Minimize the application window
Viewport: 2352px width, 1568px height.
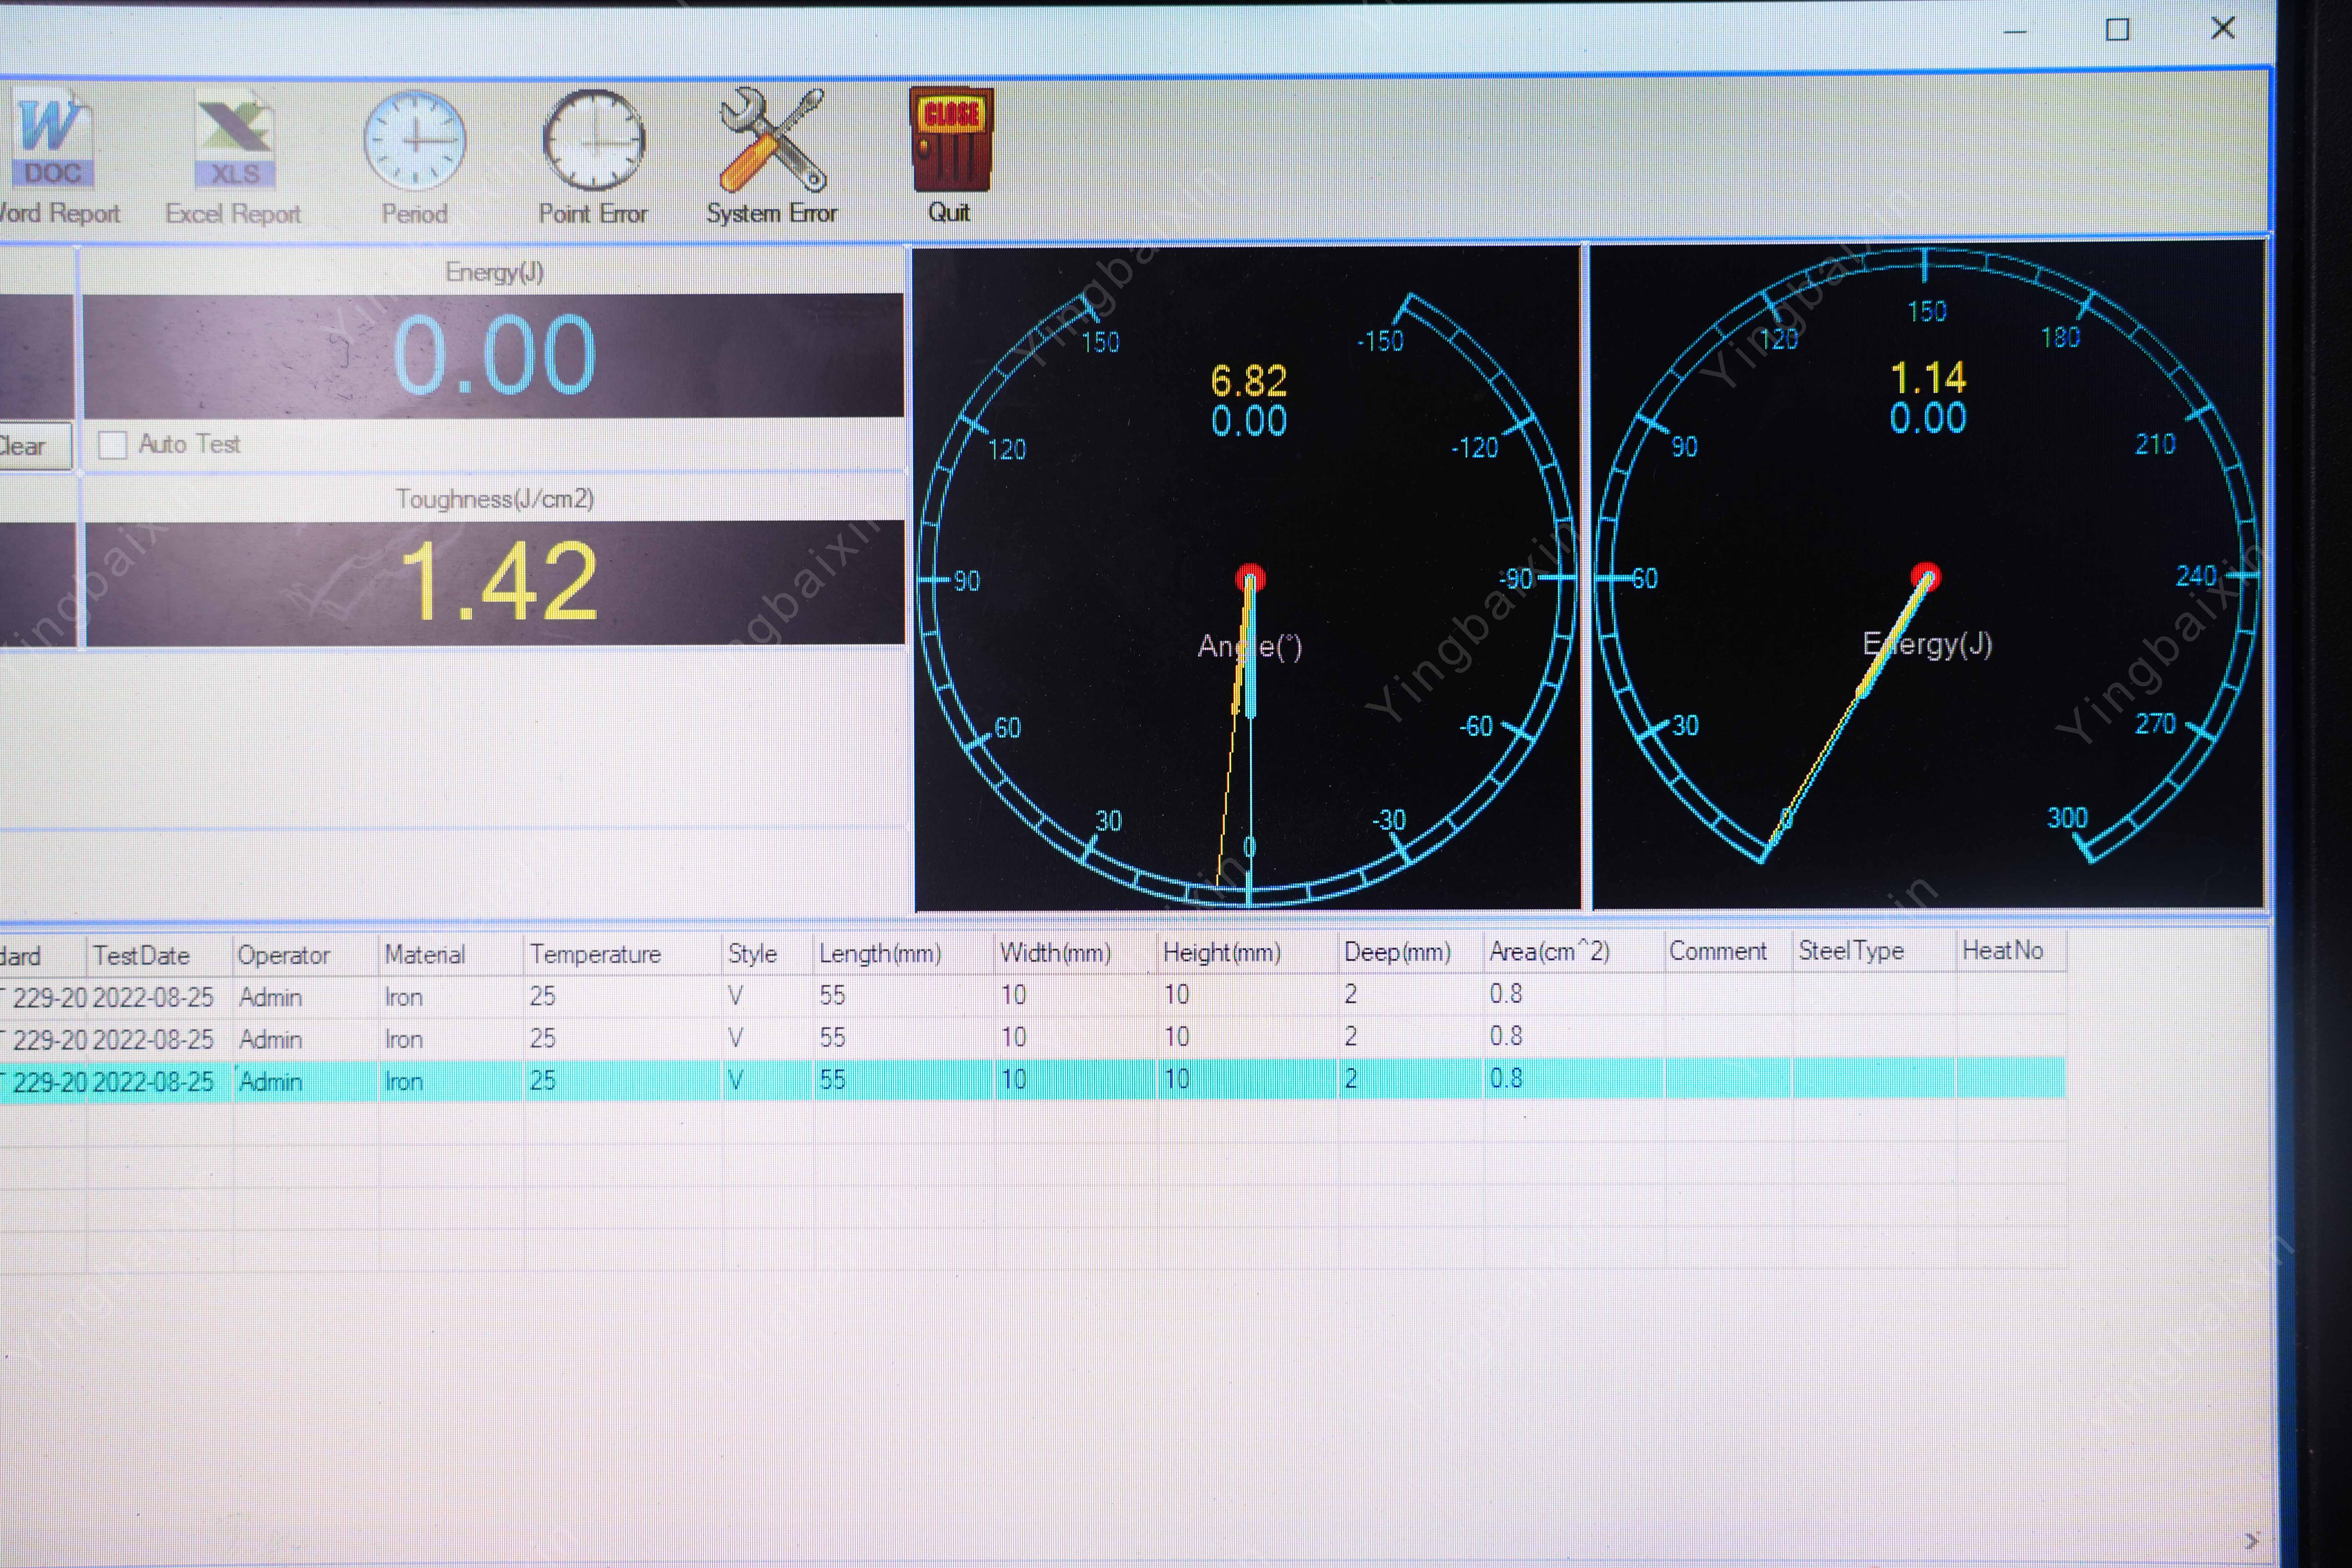coord(2015,32)
